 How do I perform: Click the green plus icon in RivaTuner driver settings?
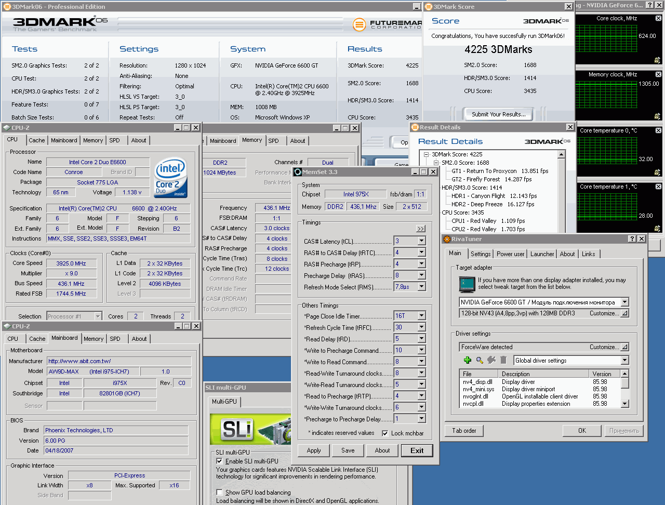point(467,360)
